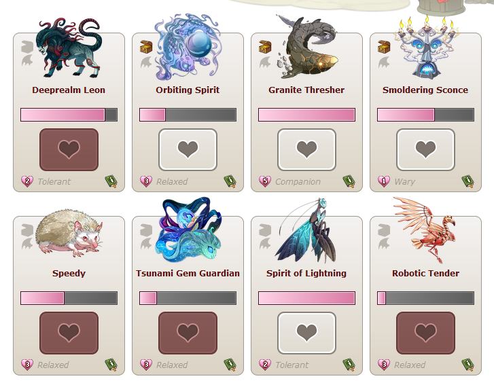Bond with Orbiting Spirit using heart button
The height and width of the screenshot is (385, 494).
[x=188, y=149]
